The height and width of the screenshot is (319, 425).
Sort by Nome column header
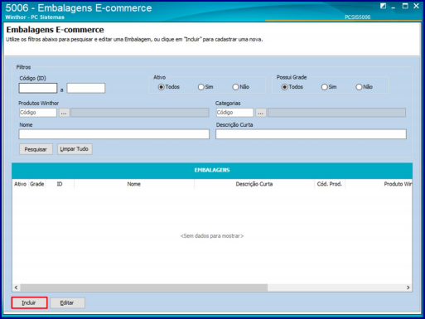point(134,184)
